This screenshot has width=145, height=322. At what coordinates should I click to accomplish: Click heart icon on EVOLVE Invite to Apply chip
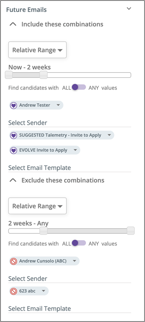pos(14,150)
